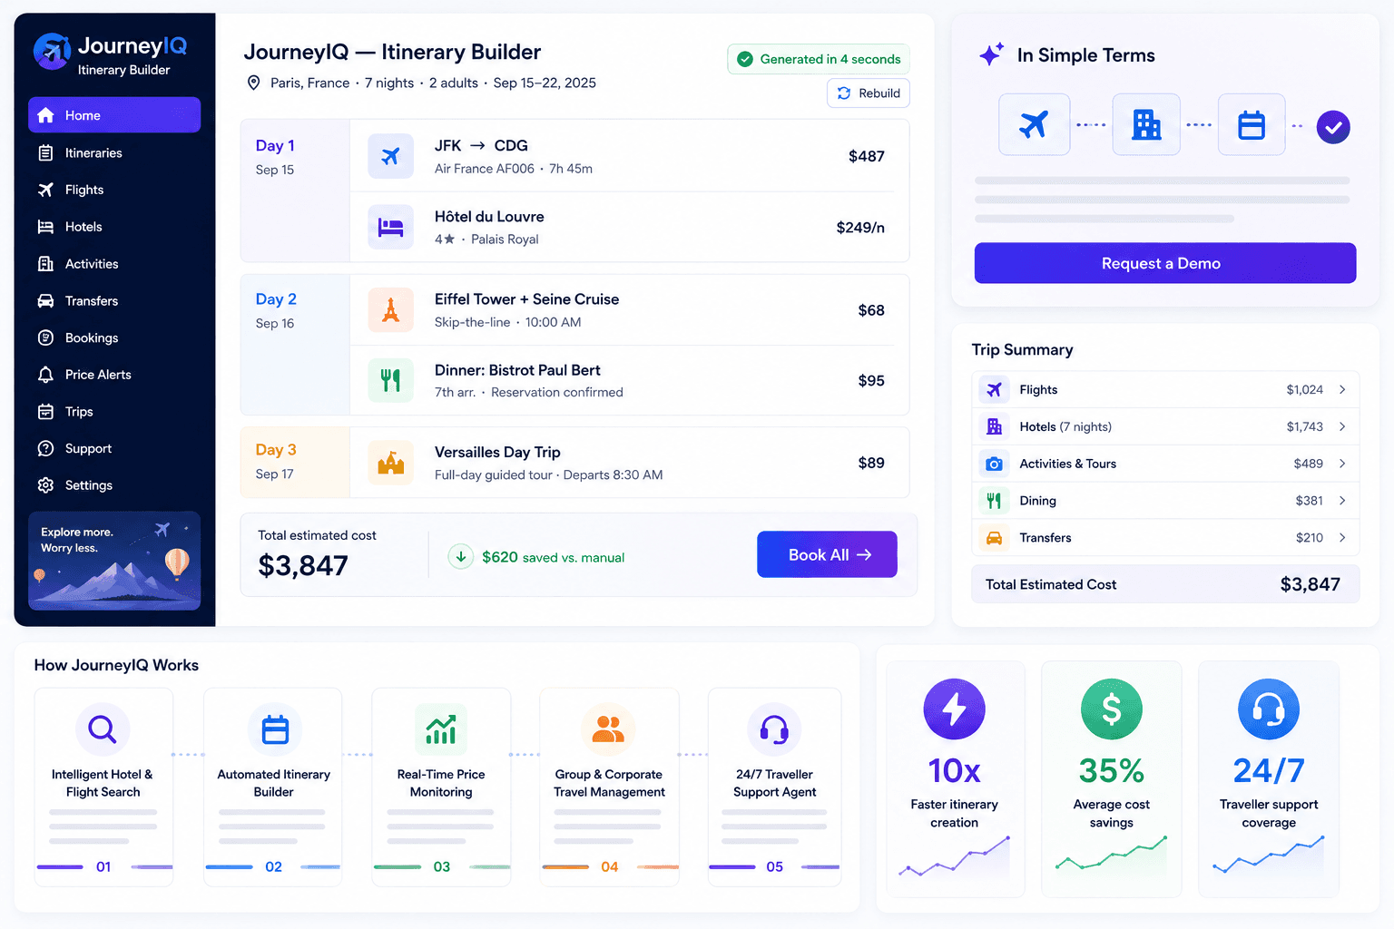Click the step number 01
Image resolution: width=1394 pixels, height=929 pixels.
point(103,867)
